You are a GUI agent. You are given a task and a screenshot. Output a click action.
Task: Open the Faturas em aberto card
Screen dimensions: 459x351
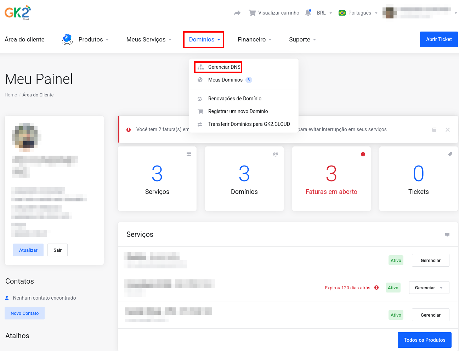(x=331, y=179)
